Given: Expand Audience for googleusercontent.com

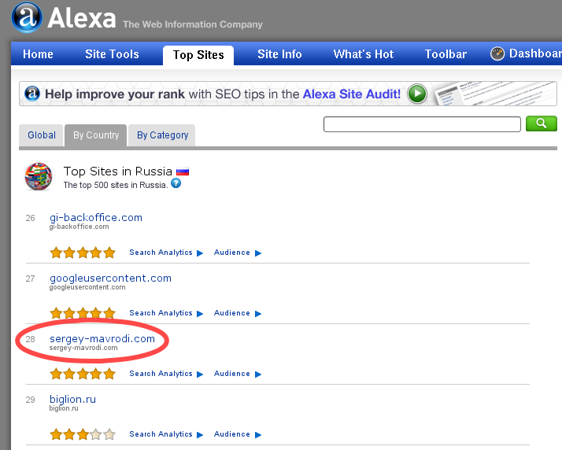Looking at the screenshot, I should 238,313.
